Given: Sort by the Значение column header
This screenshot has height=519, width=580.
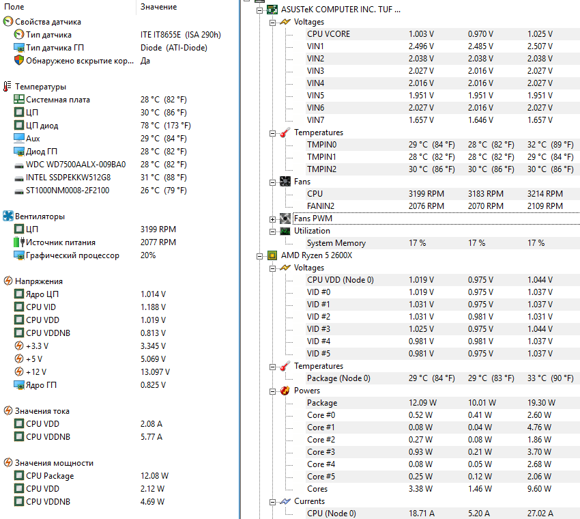Looking at the screenshot, I should point(158,6).
